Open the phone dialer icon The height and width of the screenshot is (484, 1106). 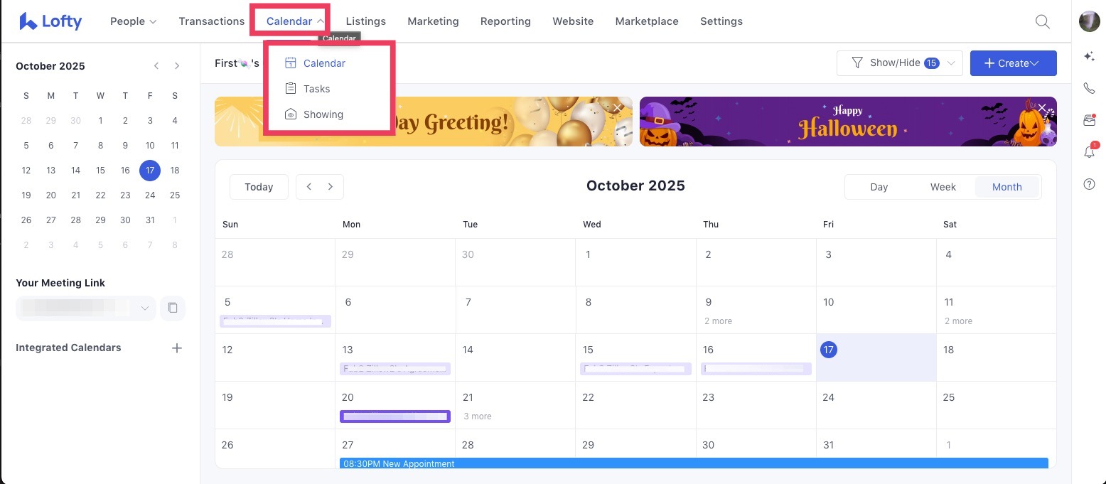(1089, 88)
